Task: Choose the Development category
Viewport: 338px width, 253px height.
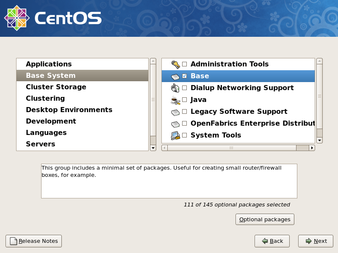Action: [82, 121]
